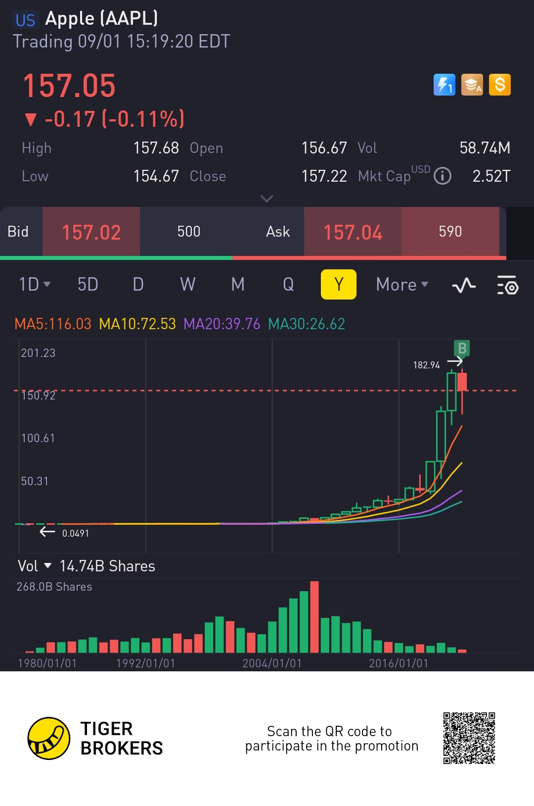Open the Vol indicator dropdown

click(34, 566)
